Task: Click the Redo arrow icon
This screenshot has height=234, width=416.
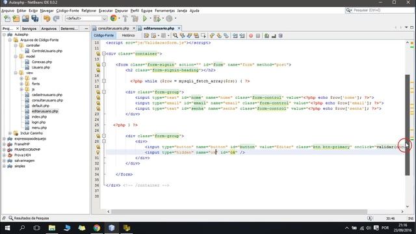Action: click(56, 19)
